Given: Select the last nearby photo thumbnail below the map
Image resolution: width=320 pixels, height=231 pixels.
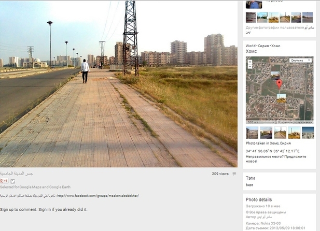Looking at the screenshot, I should tap(308, 133).
